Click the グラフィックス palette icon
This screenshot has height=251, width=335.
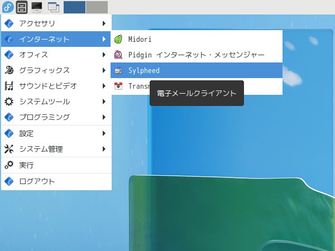coord(9,70)
